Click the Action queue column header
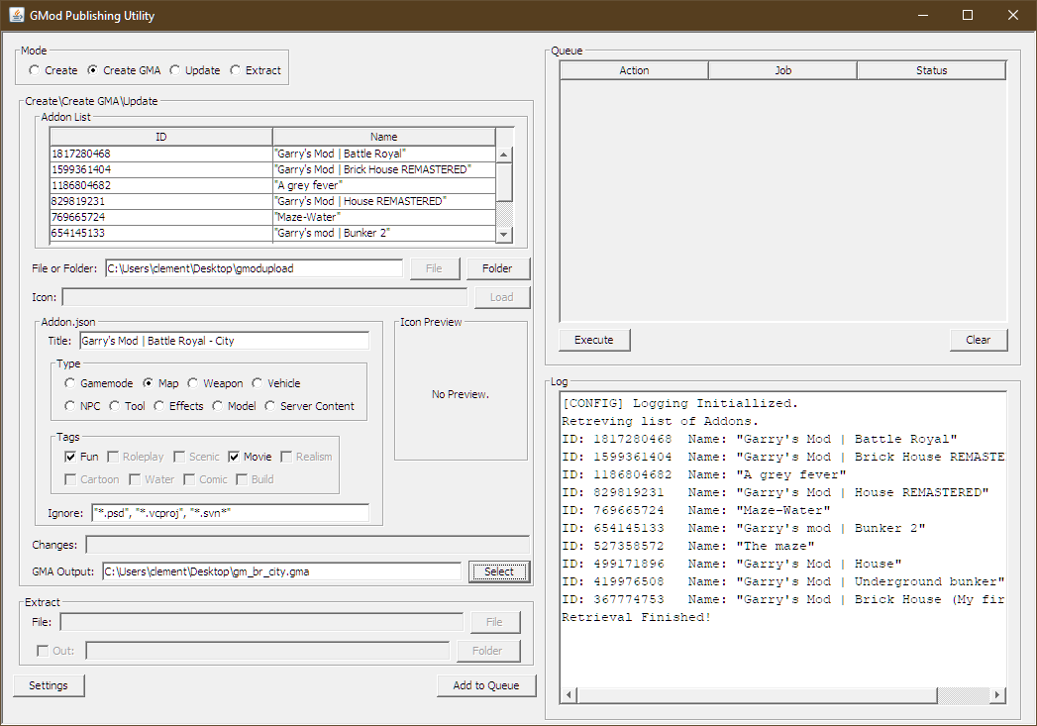This screenshot has width=1037, height=726. 634,70
